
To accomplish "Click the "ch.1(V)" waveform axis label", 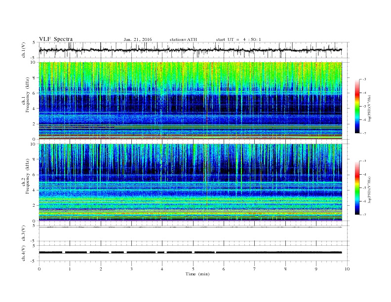I will click(23, 50).
